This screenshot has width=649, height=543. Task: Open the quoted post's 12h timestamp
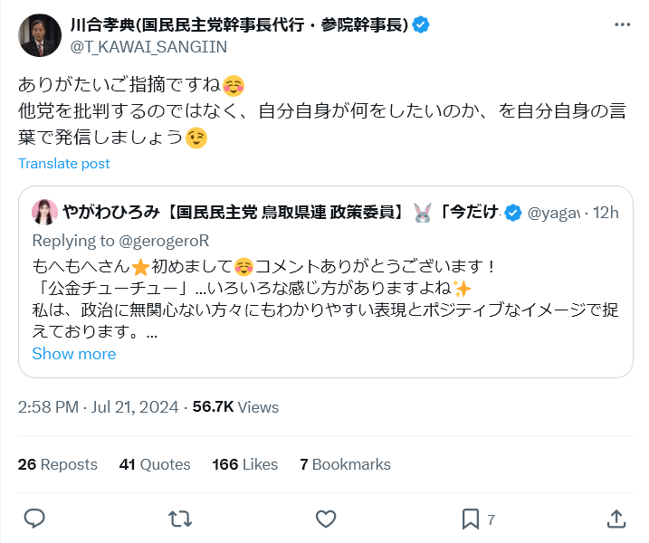tap(606, 213)
